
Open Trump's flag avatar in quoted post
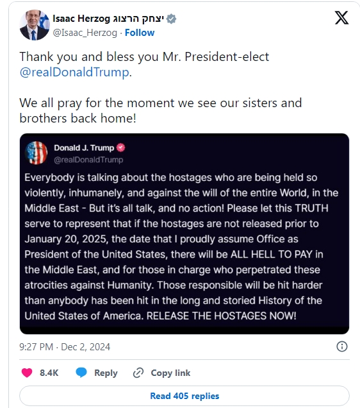[x=36, y=153]
